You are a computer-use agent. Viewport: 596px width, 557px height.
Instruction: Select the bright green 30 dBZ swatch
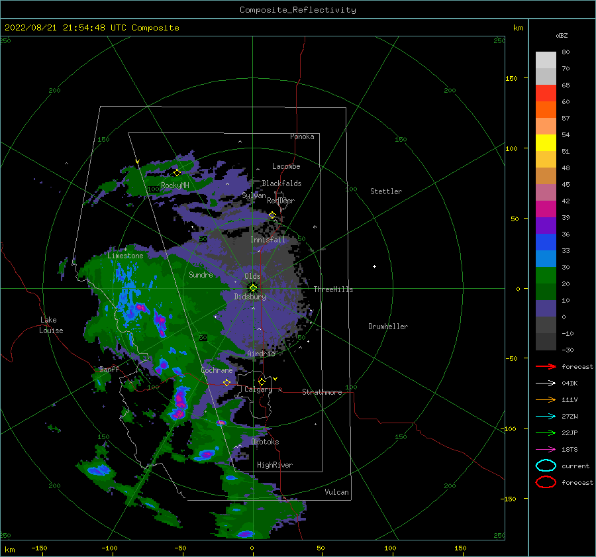point(546,276)
